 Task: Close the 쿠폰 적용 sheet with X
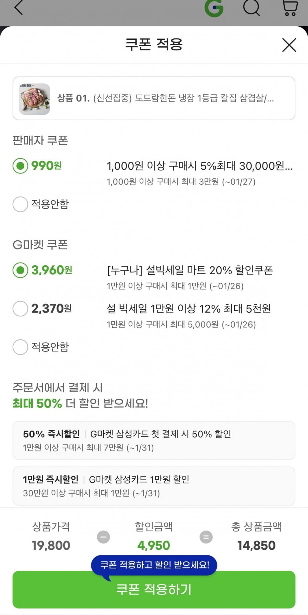coord(289,45)
